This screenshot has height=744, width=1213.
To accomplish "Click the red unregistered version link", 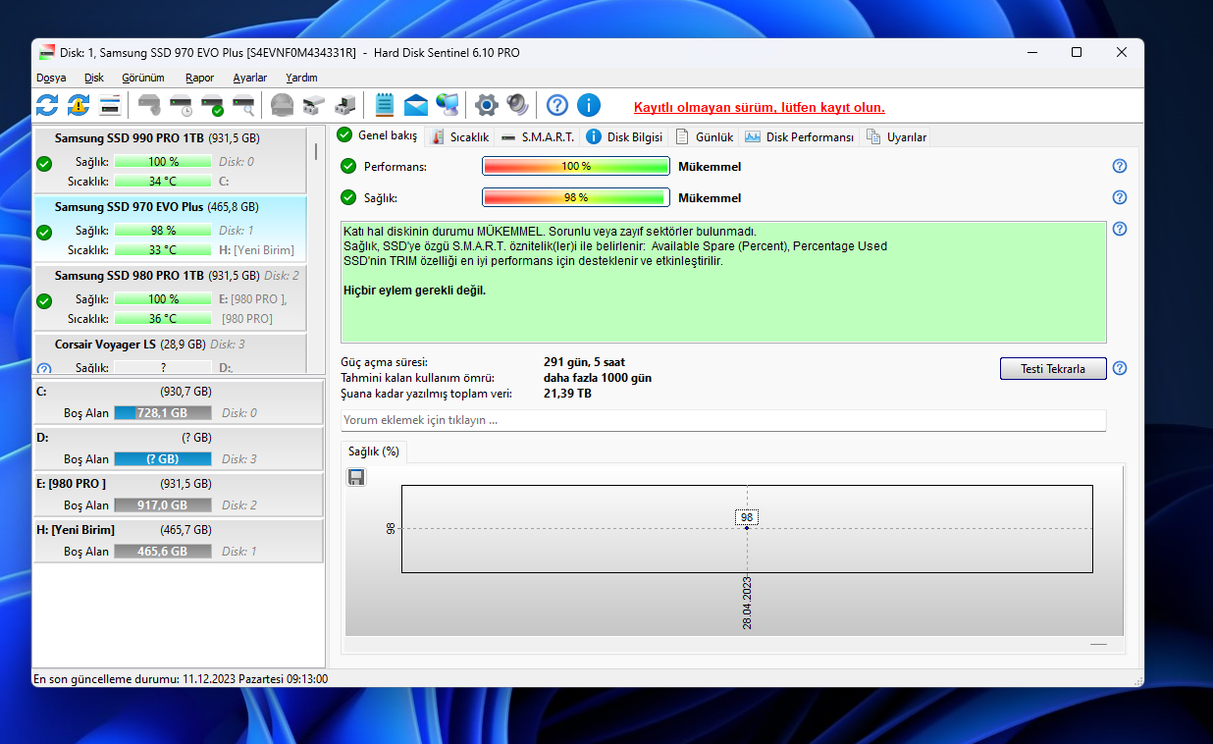I will 759,107.
